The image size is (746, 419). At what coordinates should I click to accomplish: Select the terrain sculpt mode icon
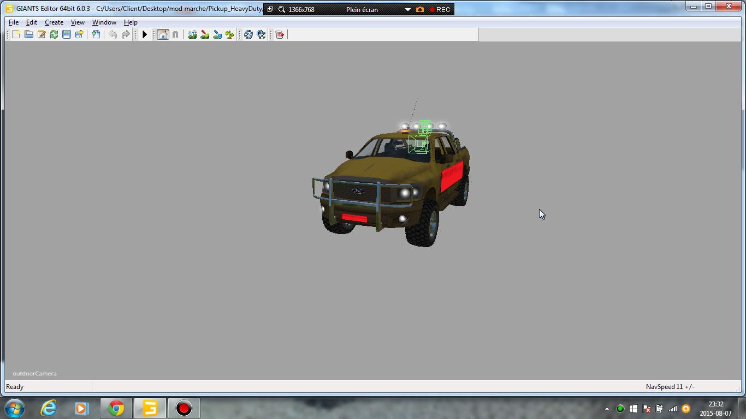[x=192, y=34]
